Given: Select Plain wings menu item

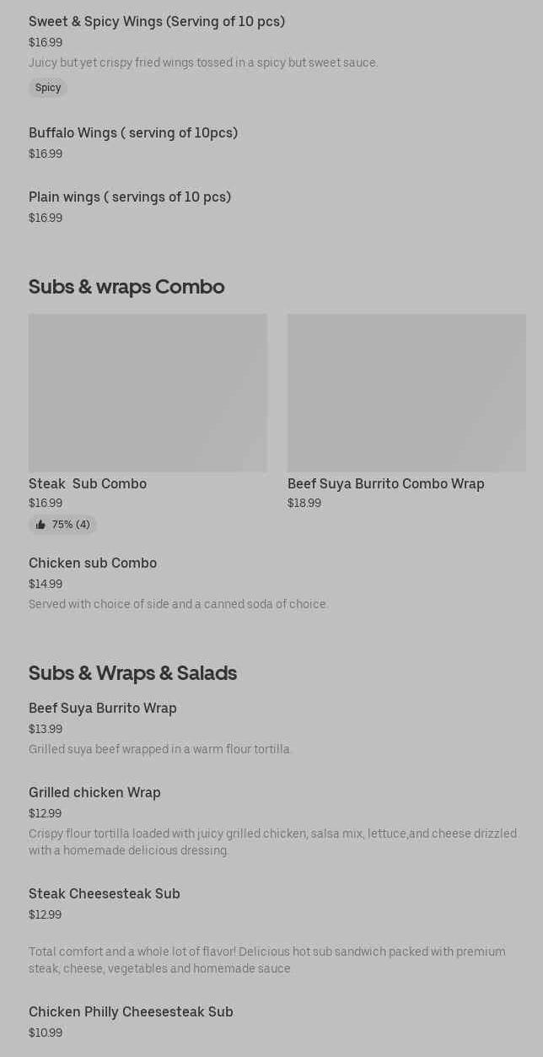Looking at the screenshot, I should (x=130, y=197).
